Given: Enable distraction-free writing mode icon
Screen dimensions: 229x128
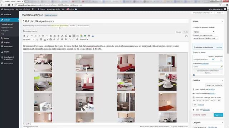Looking at the screenshot, I should coord(186,36).
